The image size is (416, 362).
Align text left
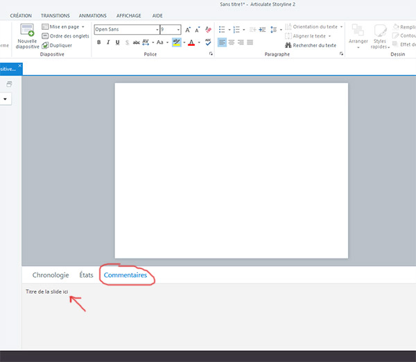click(x=222, y=42)
